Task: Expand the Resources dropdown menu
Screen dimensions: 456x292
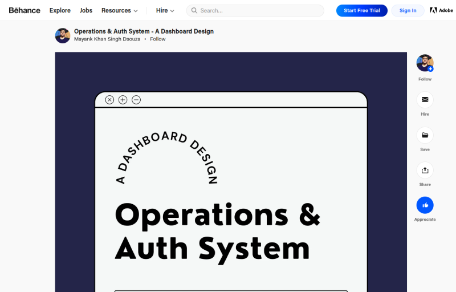Action: tap(119, 10)
